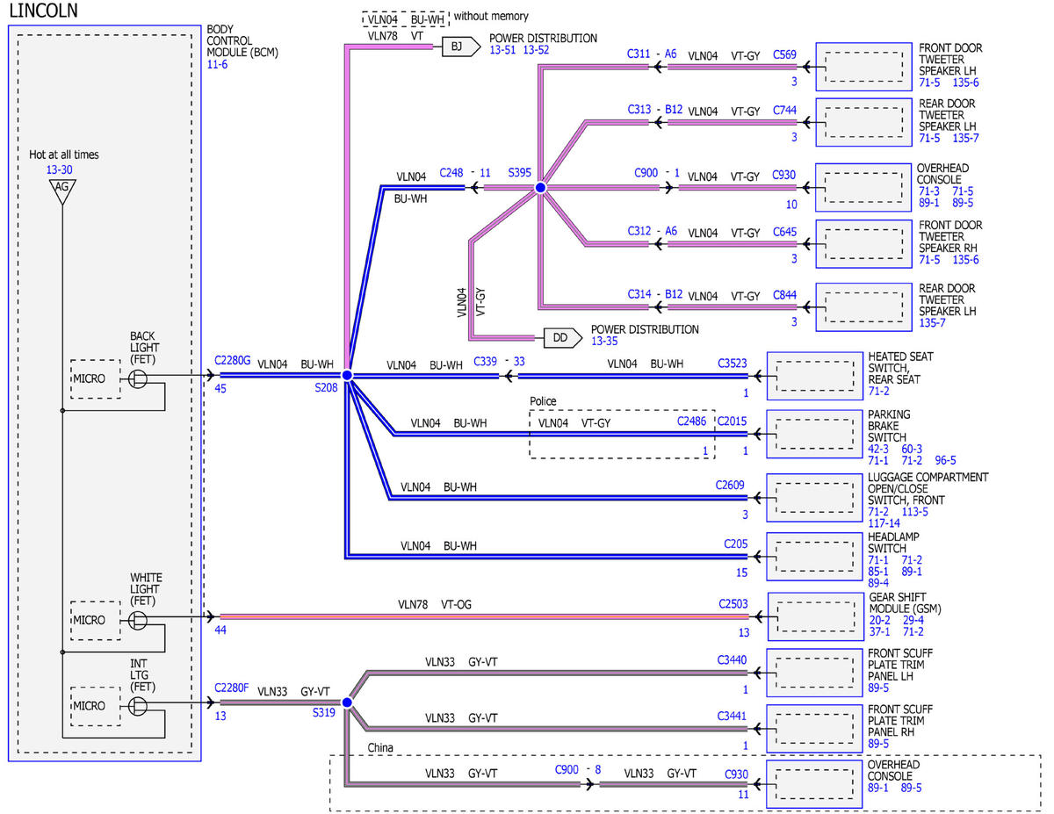Open connector C569 link
Viewport: 1054px width, 814px height.
[x=784, y=54]
